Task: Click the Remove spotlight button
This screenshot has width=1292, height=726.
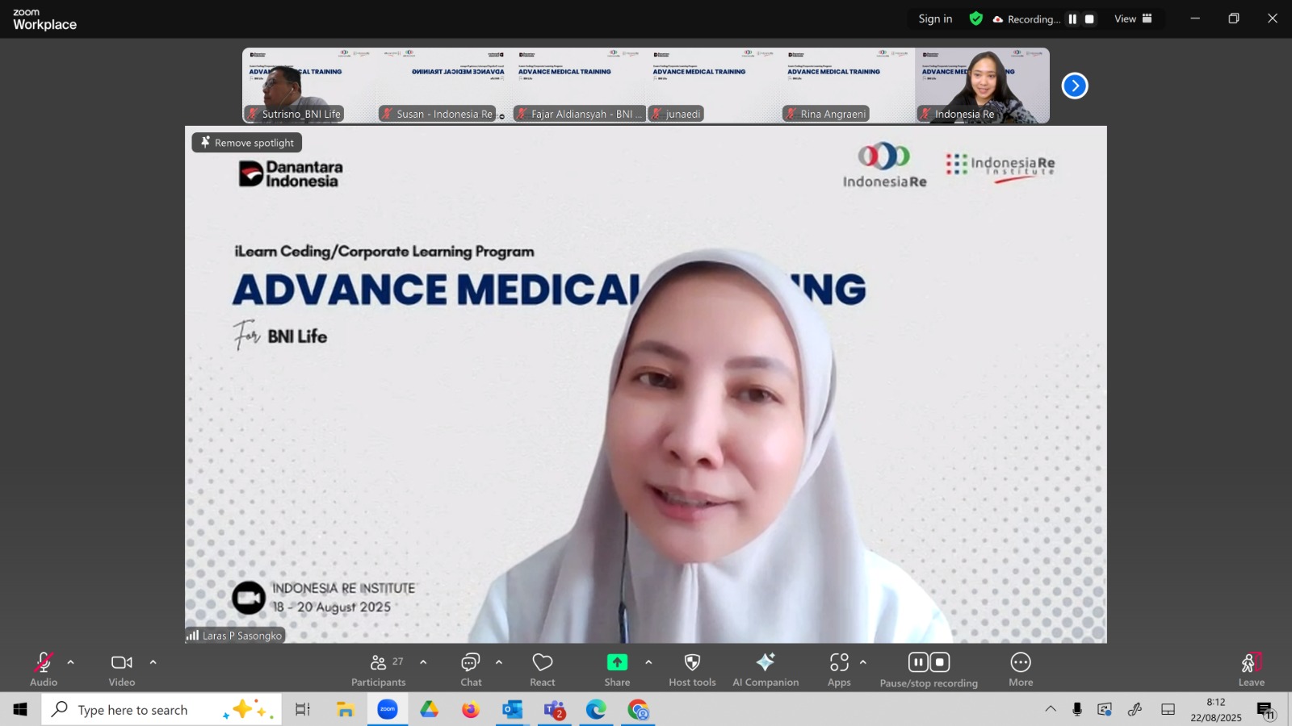Action: pyautogui.click(x=247, y=143)
